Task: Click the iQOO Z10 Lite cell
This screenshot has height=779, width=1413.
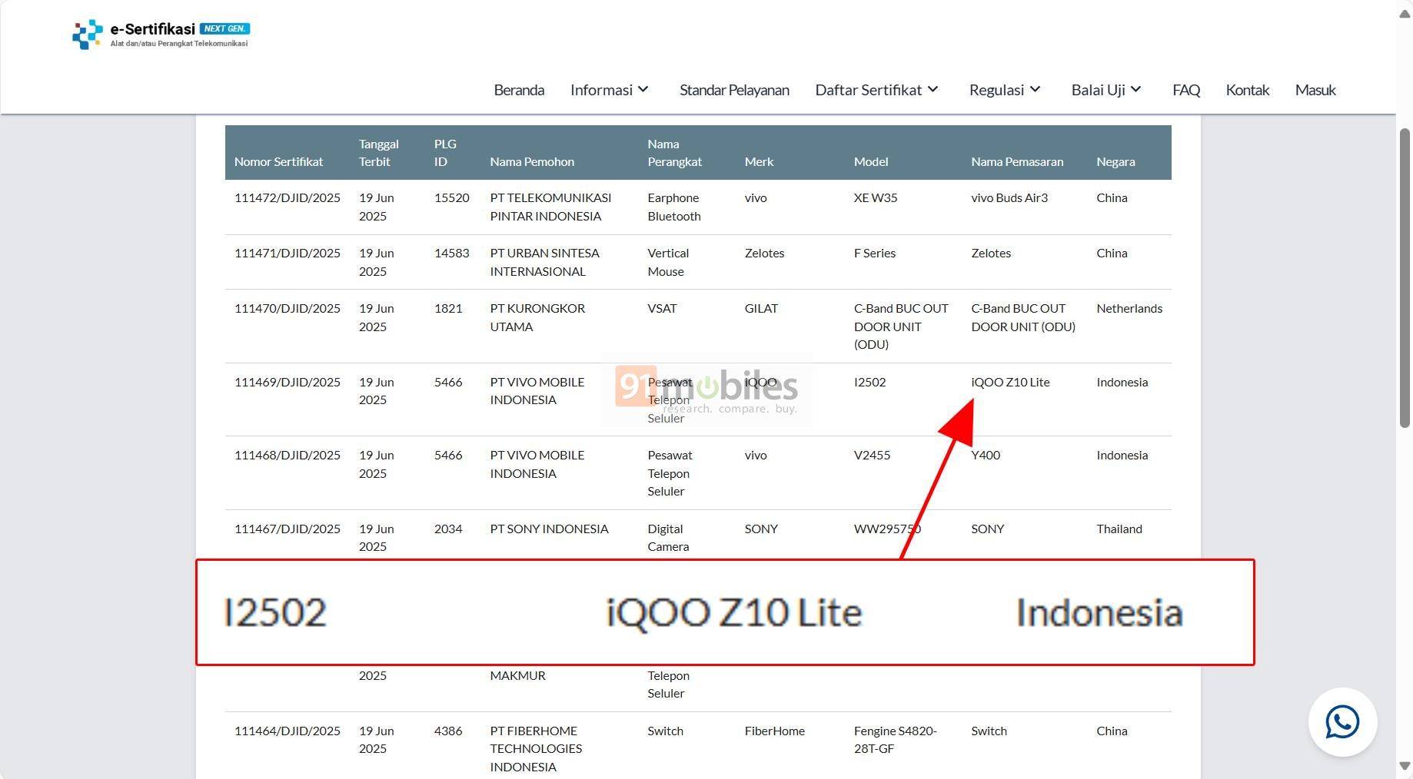Action: pyautogui.click(x=1010, y=382)
